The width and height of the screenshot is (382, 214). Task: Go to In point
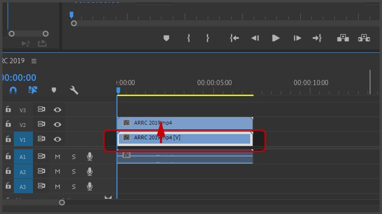coord(234,38)
